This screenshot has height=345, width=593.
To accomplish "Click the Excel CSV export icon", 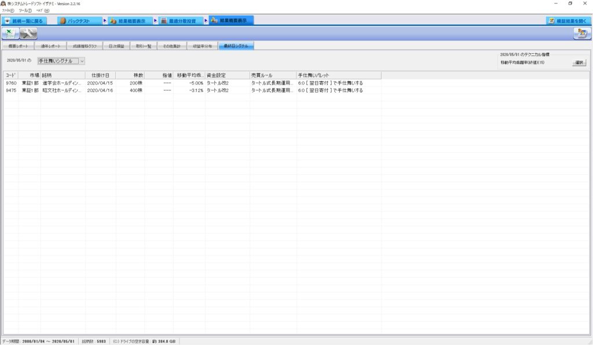I will coord(10,33).
